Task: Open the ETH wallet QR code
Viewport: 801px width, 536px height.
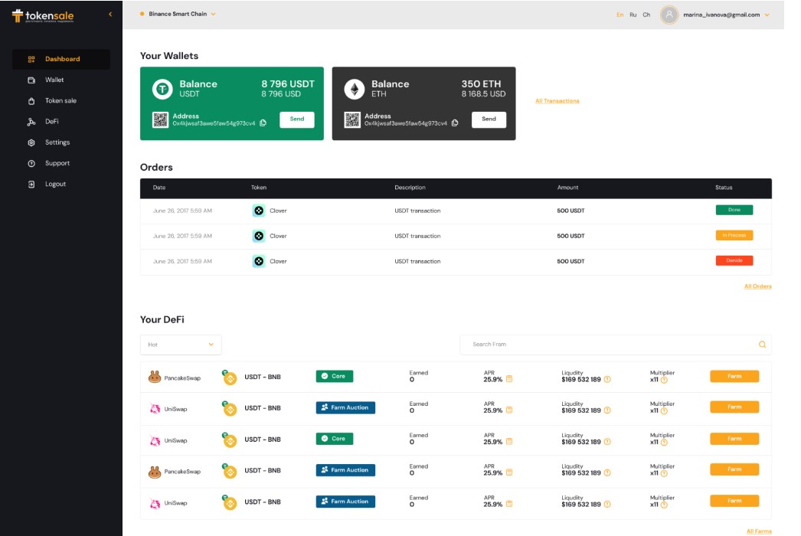Action: pos(352,119)
